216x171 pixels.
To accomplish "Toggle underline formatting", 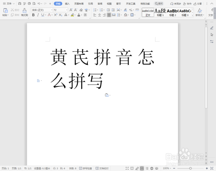I will point(42,15).
